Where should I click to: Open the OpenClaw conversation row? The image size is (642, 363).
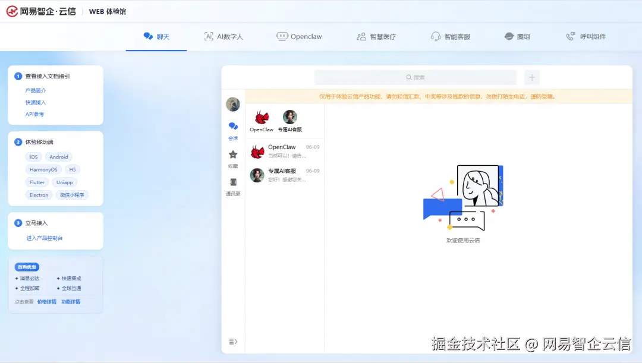coord(285,151)
